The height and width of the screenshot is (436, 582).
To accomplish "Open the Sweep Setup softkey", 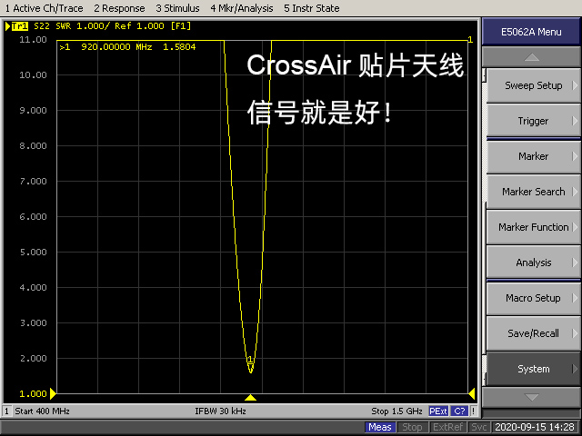I will pos(533,85).
